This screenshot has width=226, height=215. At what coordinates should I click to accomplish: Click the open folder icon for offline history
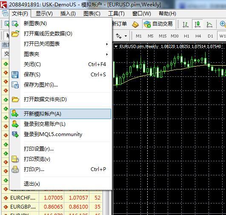tap(15, 34)
